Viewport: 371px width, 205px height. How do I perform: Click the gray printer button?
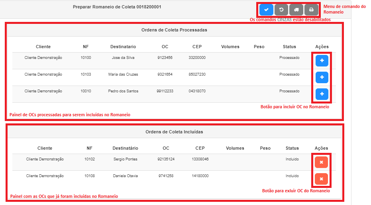[312, 10]
